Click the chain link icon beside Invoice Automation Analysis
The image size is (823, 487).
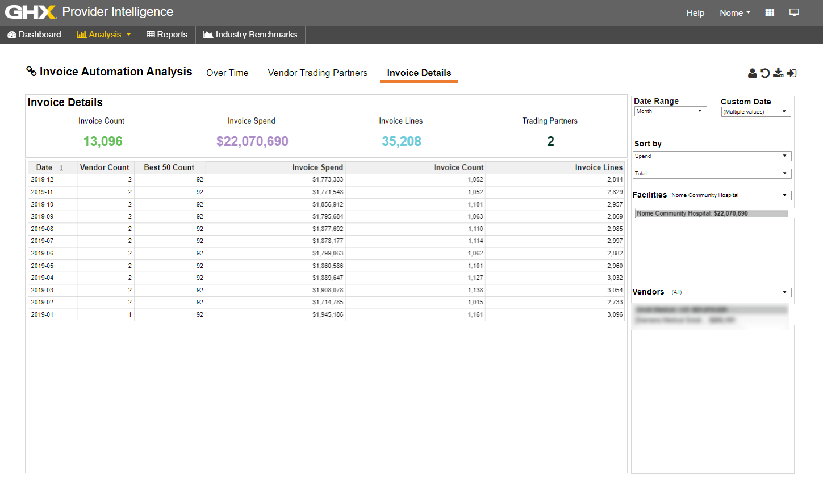pos(31,71)
